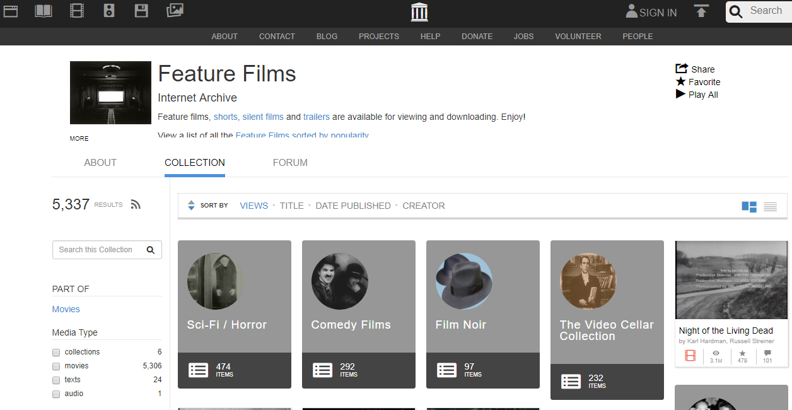Follow the 'trailers' link
Screen dimensions: 792x410
pos(317,117)
